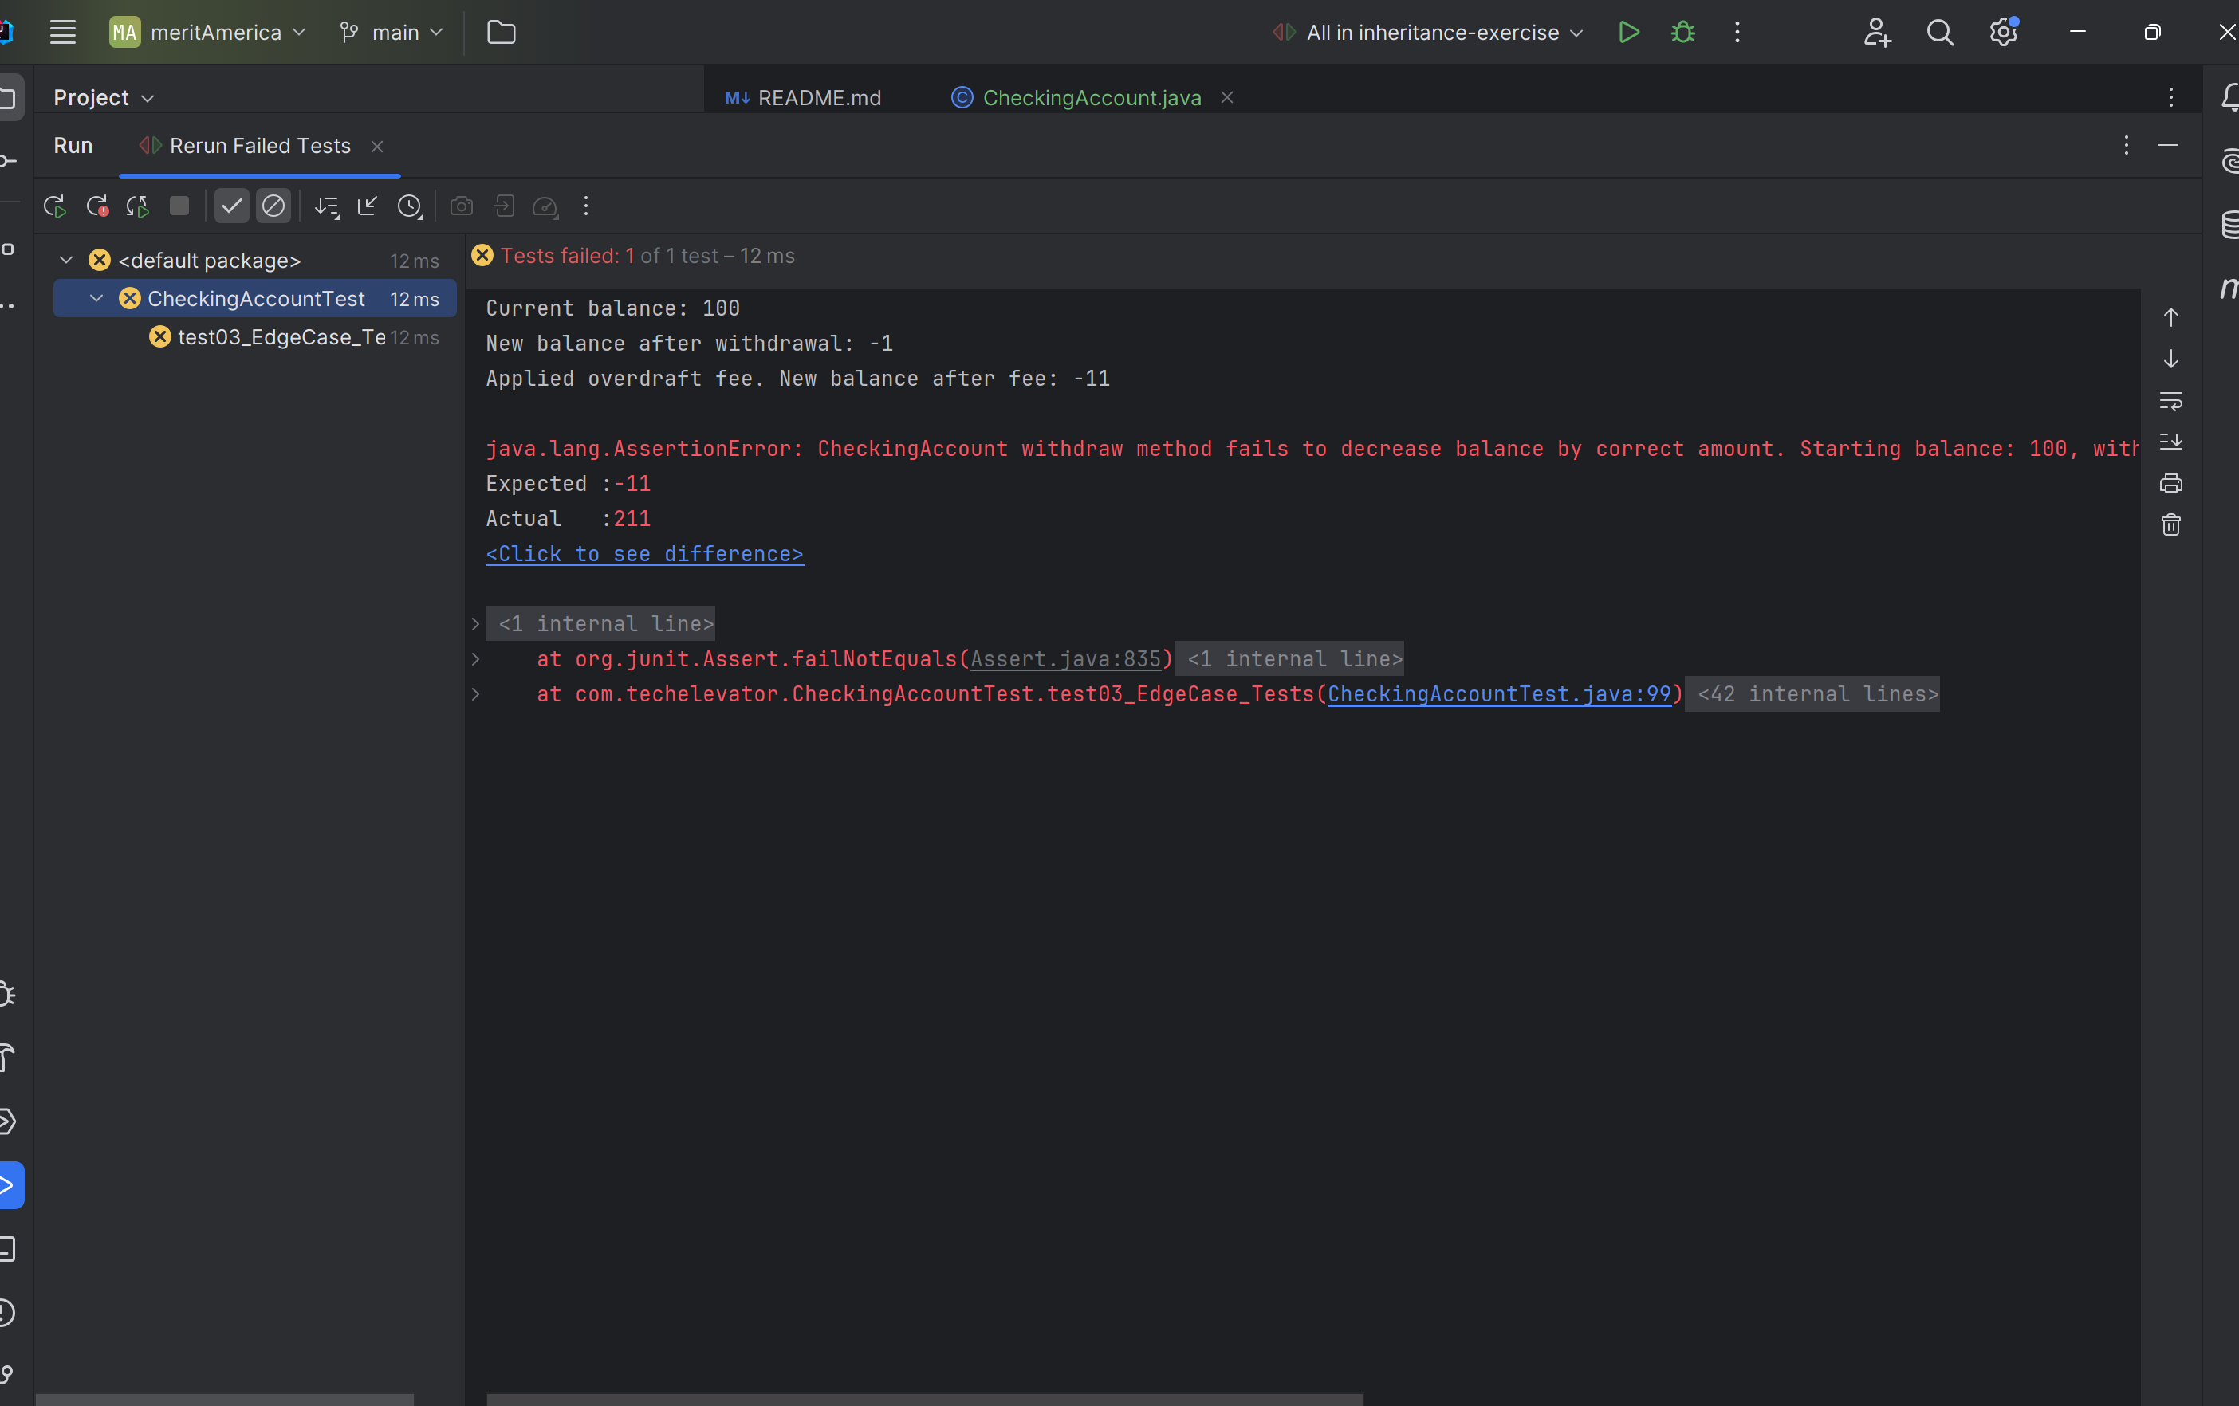Click the Rerun tests icon
Image resolution: width=2239 pixels, height=1406 pixels.
pyautogui.click(x=54, y=206)
